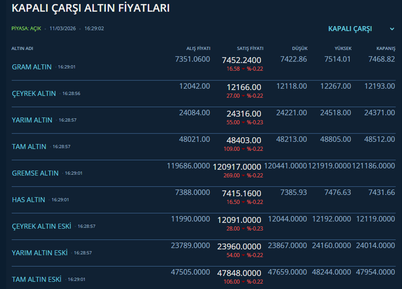Click on TAM ALTIN name
The image size is (402, 289).
[x=29, y=147]
